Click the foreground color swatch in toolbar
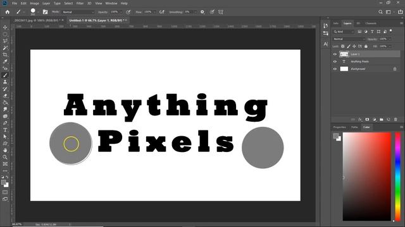The width and height of the screenshot is (405, 227). click(3, 182)
